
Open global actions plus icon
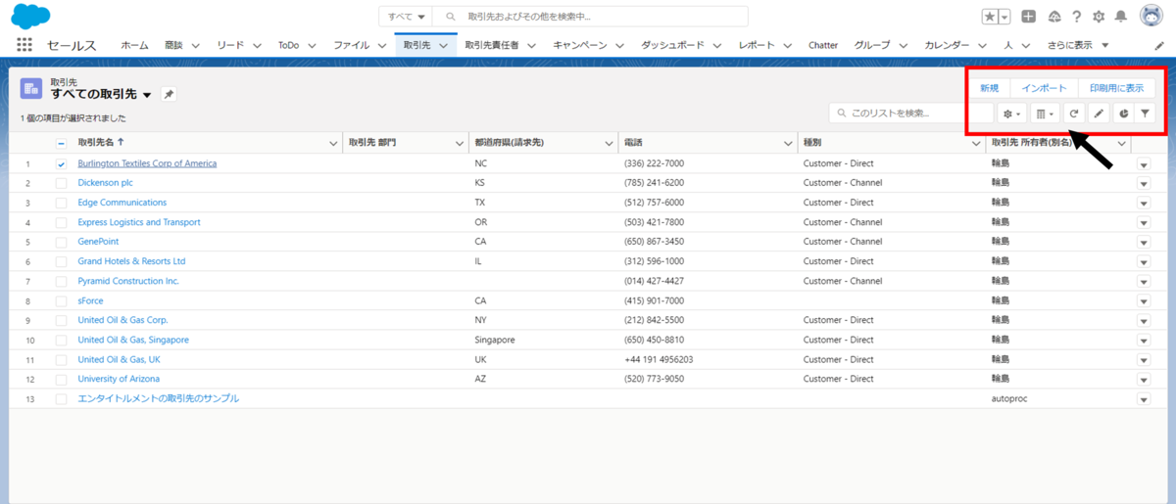1028,17
